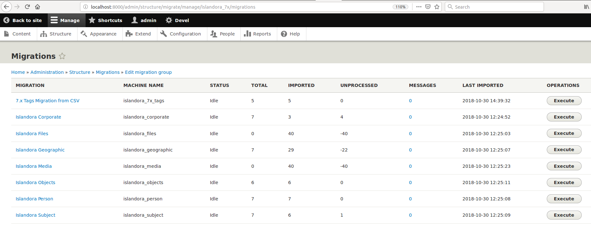Click the 110% zoom level indicator
Image resolution: width=591 pixels, height=225 pixels.
[x=400, y=7]
